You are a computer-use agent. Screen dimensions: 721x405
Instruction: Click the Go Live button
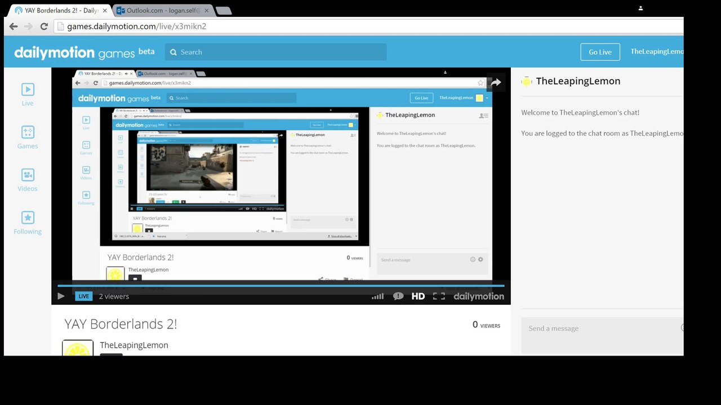[600, 52]
